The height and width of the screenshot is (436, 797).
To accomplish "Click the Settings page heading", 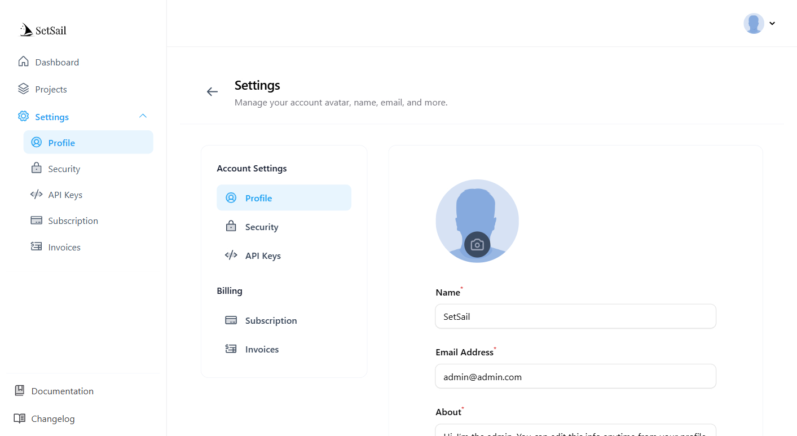I will pyautogui.click(x=257, y=85).
